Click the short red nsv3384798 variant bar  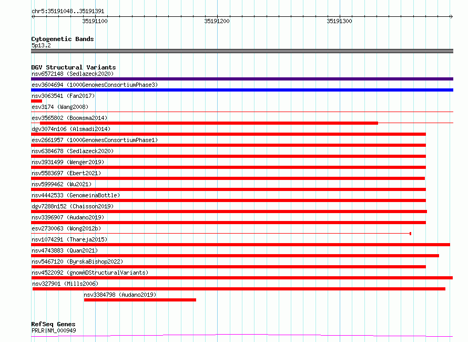pyautogui.click(x=140, y=300)
